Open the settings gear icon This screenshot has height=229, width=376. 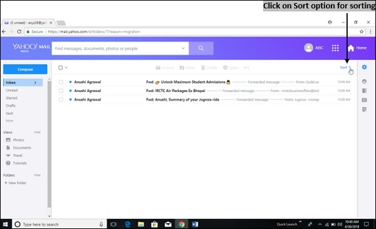click(364, 67)
